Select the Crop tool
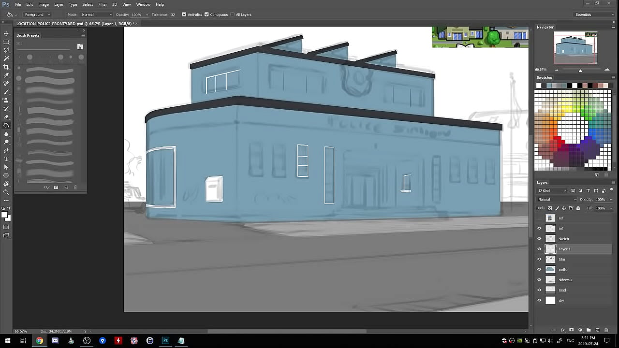Screen dimensions: 619x348 6,67
